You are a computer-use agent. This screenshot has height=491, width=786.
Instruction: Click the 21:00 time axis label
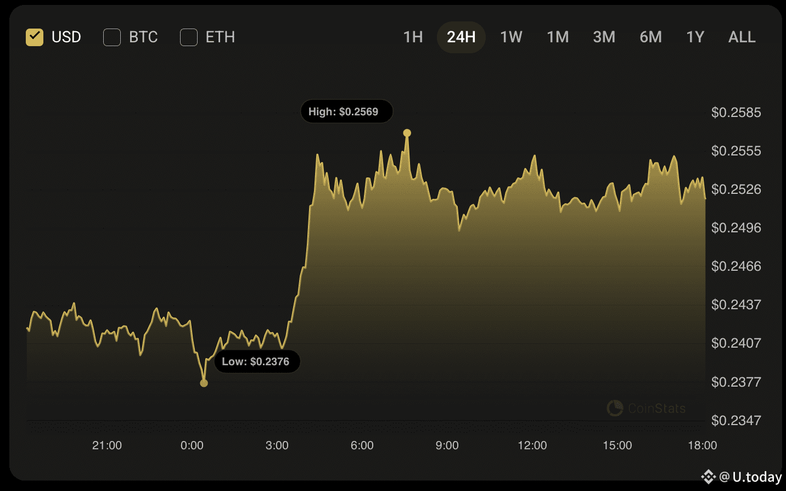click(x=107, y=445)
